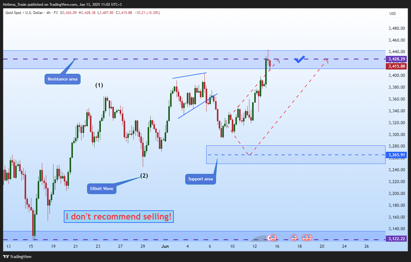Click the purple 3,428.29 price label
The image size is (411, 262).
(396, 59)
